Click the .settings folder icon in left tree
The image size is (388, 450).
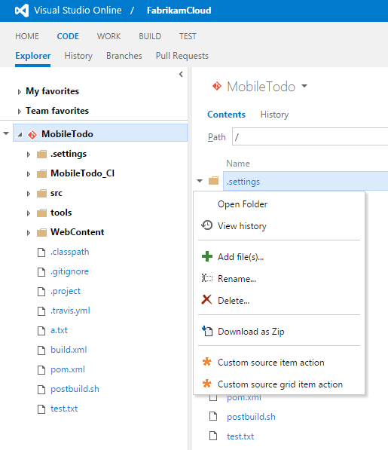42,154
